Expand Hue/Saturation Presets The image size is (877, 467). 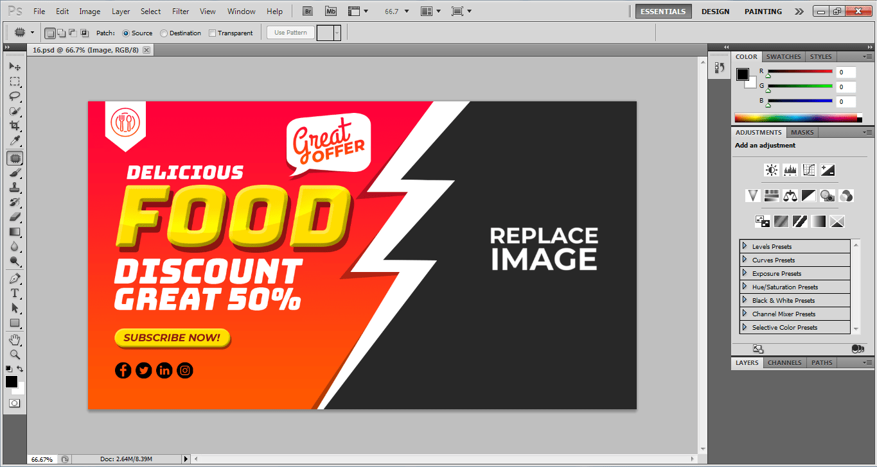745,287
